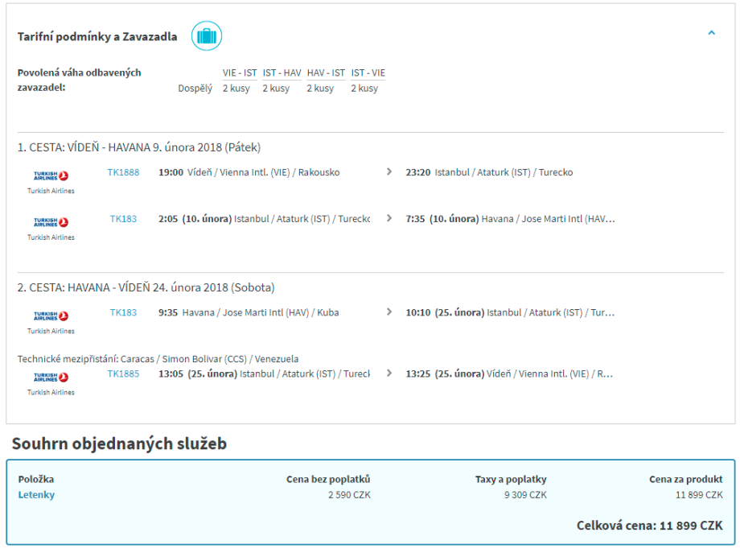
Task: Select the VIE - IST baggage column header
Action: click(240, 72)
